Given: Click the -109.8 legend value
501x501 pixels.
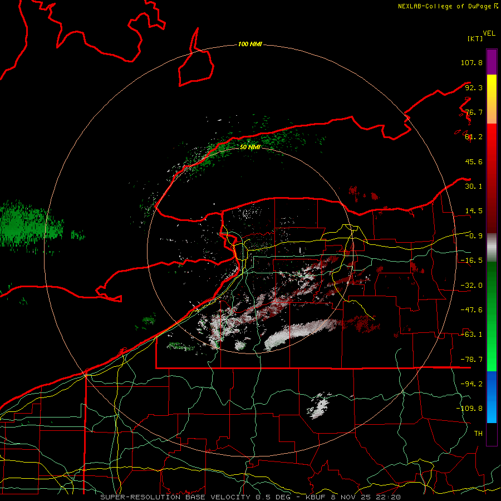Looking at the screenshot, I should pyautogui.click(x=469, y=409).
